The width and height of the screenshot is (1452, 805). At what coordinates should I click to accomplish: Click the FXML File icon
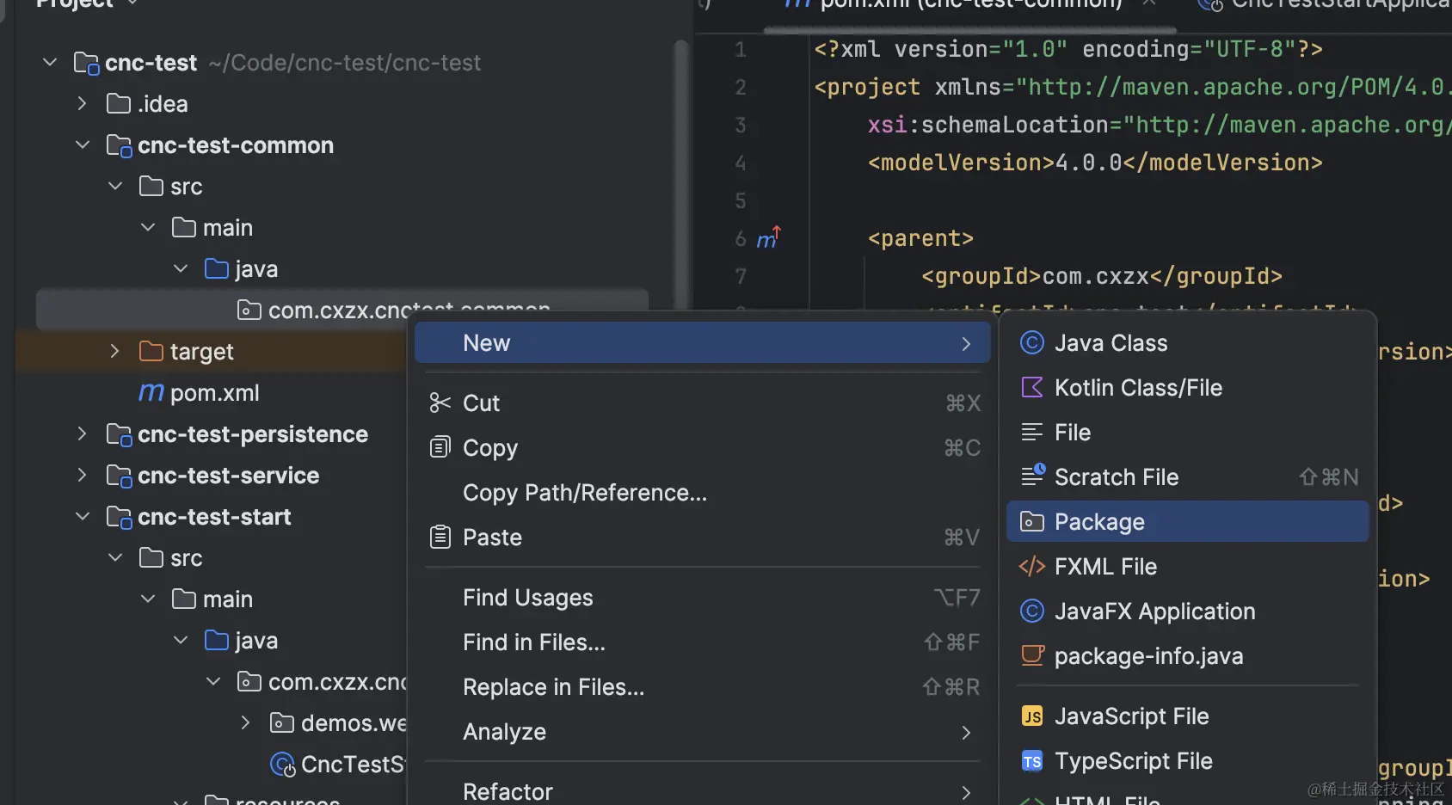pyautogui.click(x=1031, y=567)
